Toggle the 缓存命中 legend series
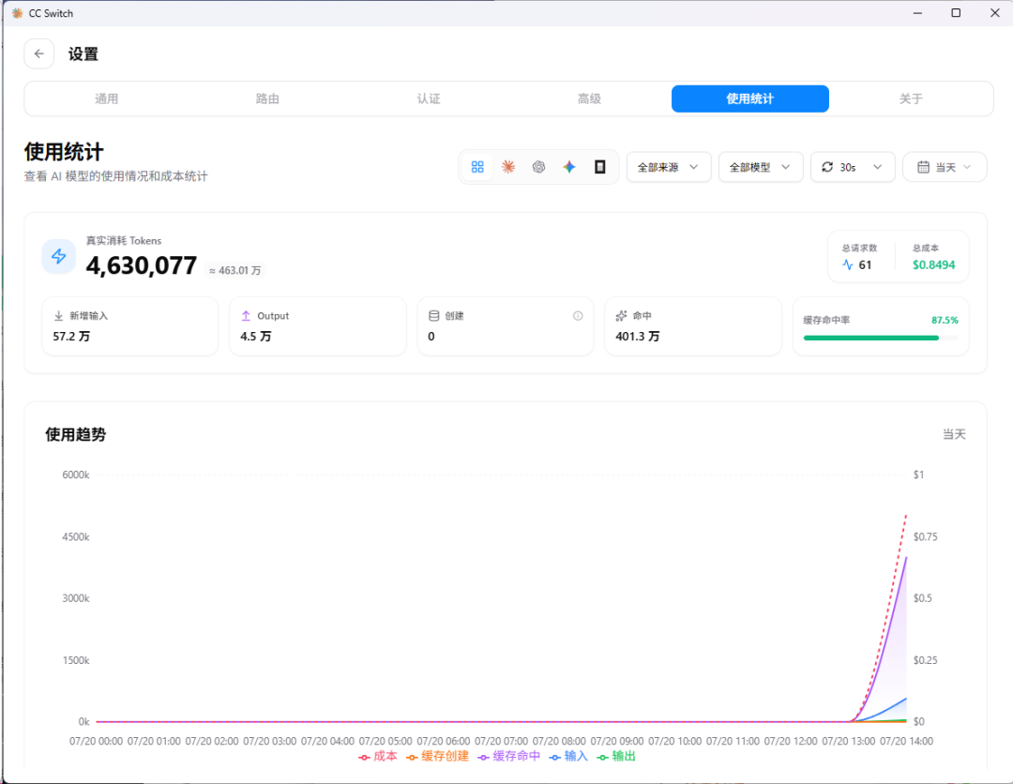This screenshot has width=1013, height=784. point(509,756)
